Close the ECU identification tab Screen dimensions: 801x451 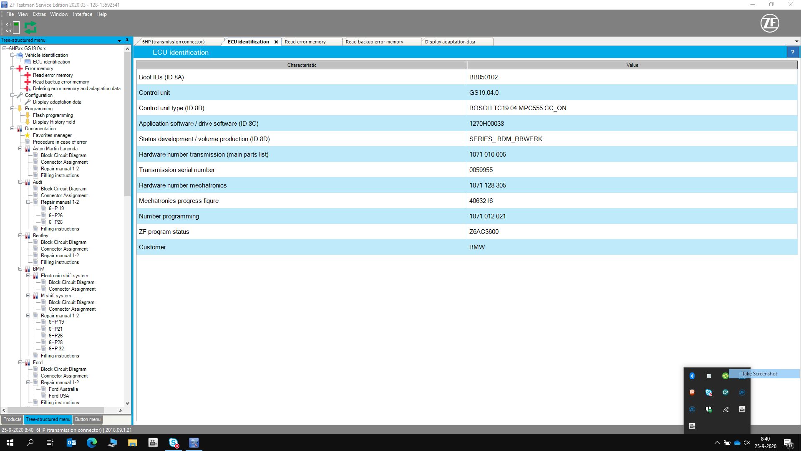pos(276,42)
